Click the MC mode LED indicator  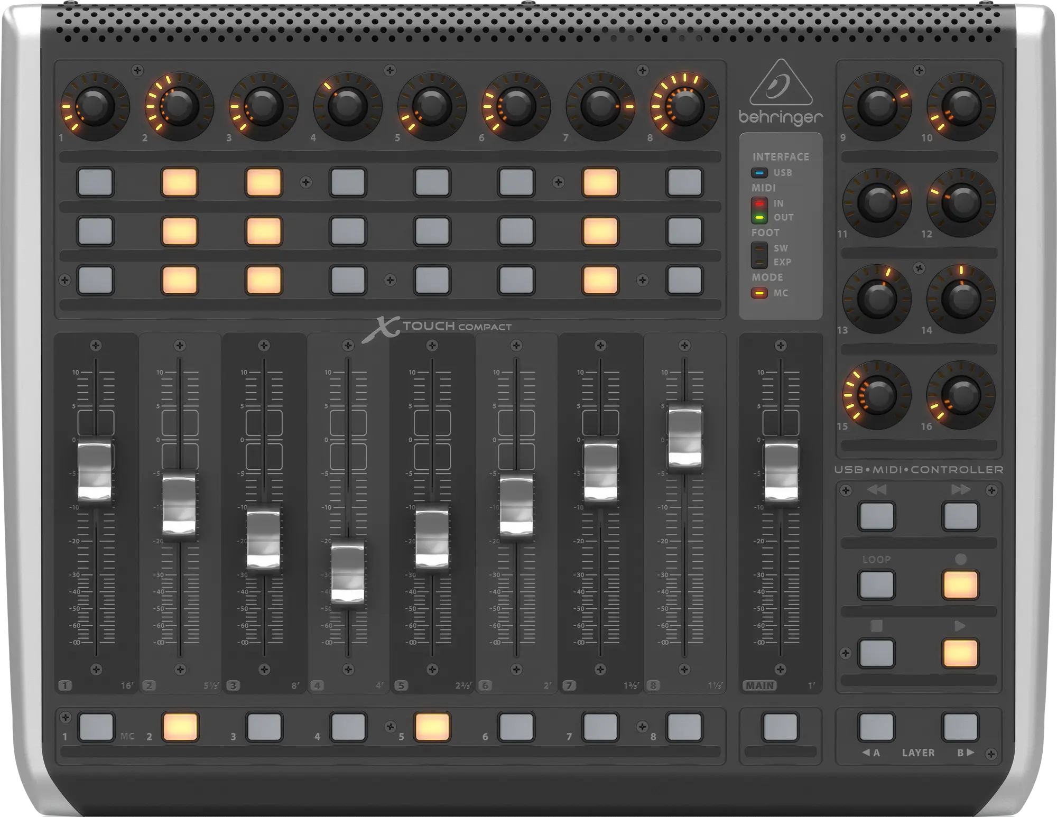759,293
